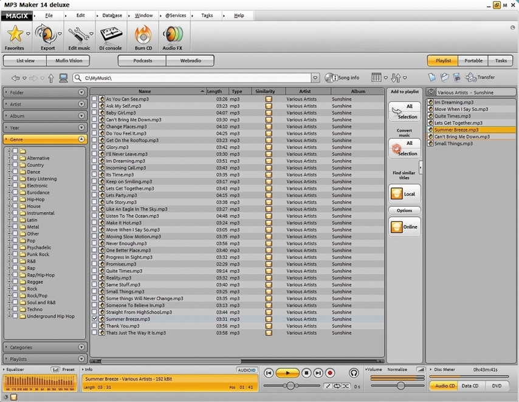Go up one folder level arrow
Viewport: 519px width, 402px height.
pyautogui.click(x=50, y=78)
